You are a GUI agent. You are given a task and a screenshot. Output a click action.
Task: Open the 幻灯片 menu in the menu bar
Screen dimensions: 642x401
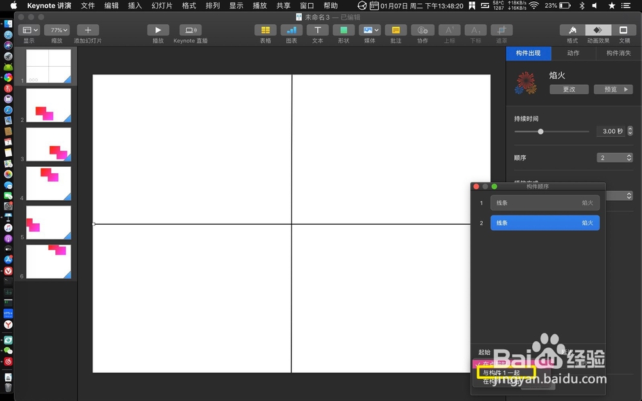tap(161, 6)
